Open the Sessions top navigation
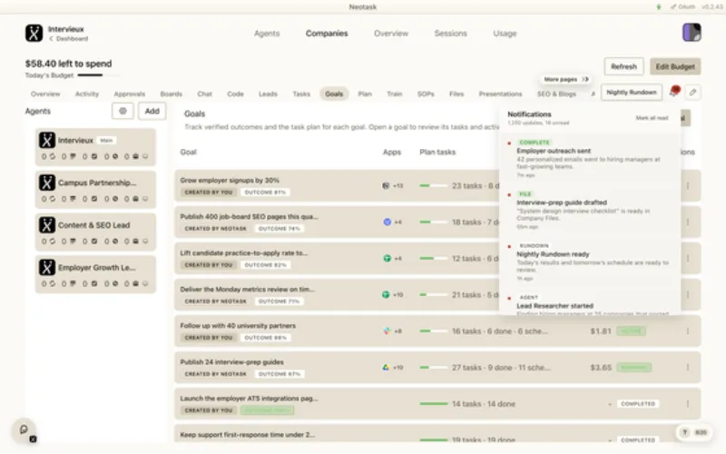The width and height of the screenshot is (726, 454). pos(450,34)
